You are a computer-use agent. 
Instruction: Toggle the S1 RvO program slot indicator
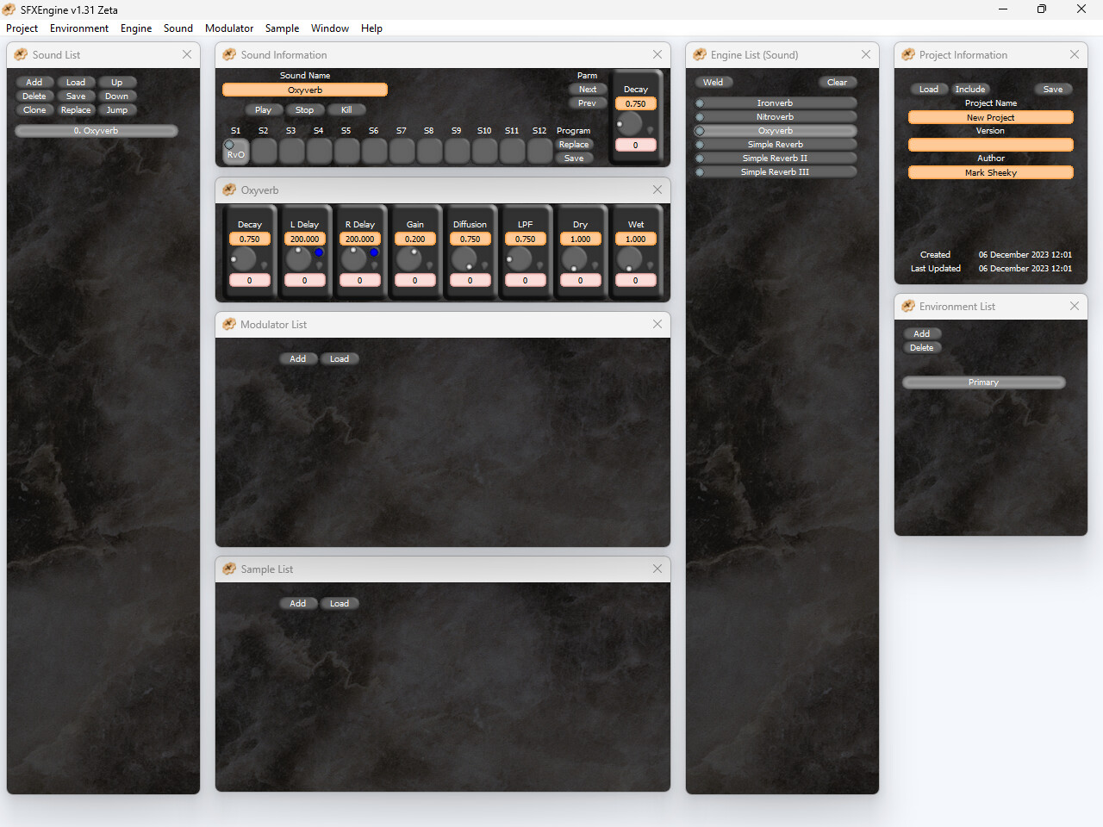click(x=228, y=145)
